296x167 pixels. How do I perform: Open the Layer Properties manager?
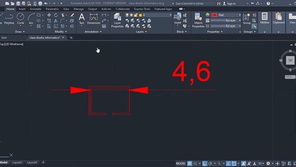pos(117,20)
